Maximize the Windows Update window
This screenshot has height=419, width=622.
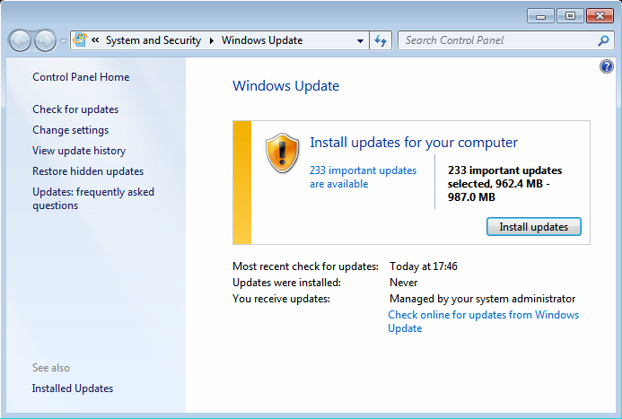[x=570, y=16]
